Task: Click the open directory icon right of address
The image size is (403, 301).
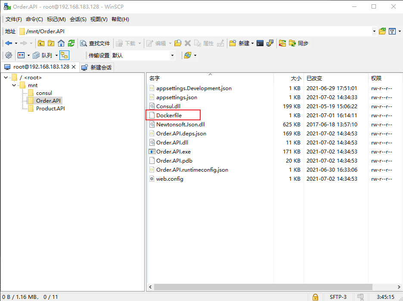Action: (382, 31)
